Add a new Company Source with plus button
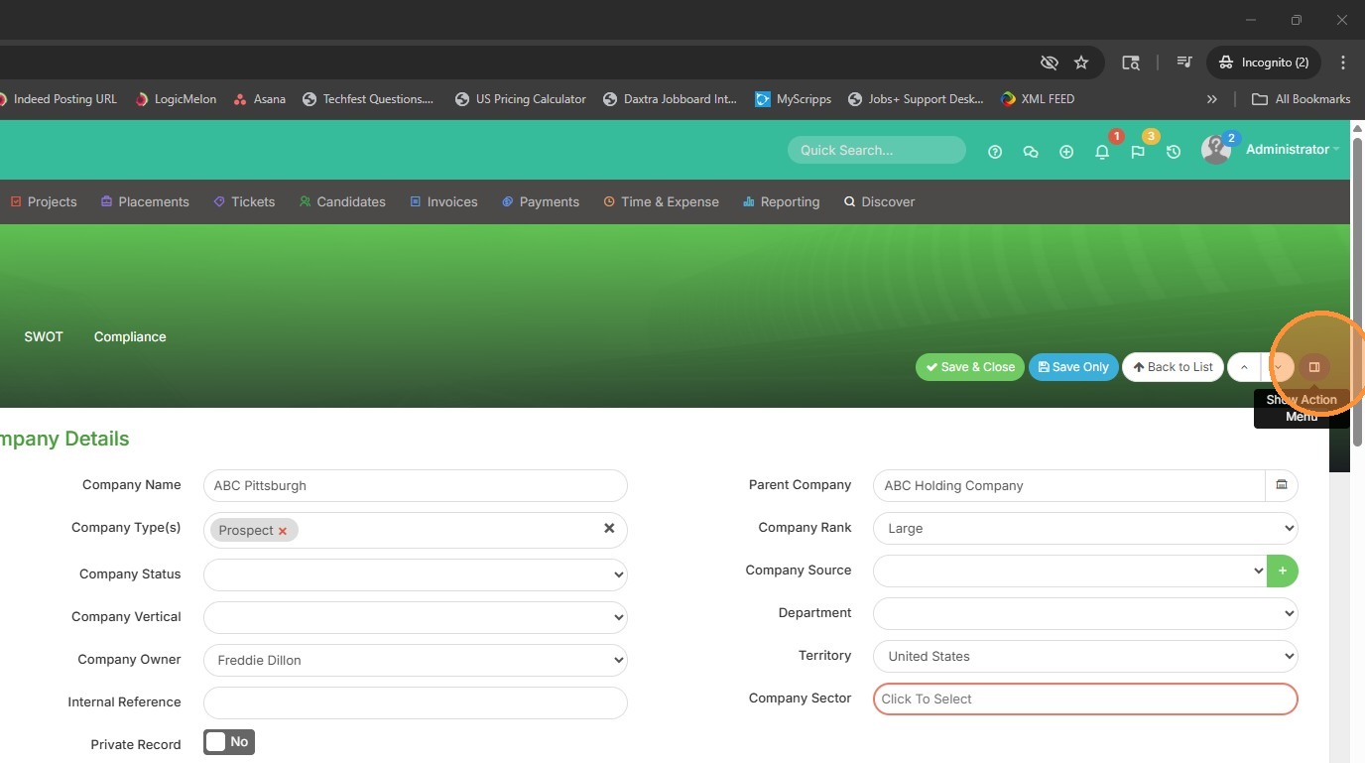The width and height of the screenshot is (1365, 763). [x=1283, y=571]
